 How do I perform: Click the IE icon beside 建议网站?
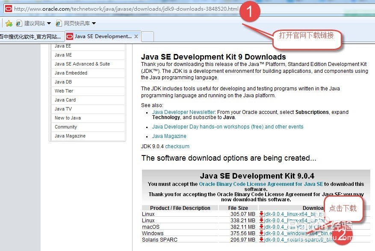click(19, 23)
